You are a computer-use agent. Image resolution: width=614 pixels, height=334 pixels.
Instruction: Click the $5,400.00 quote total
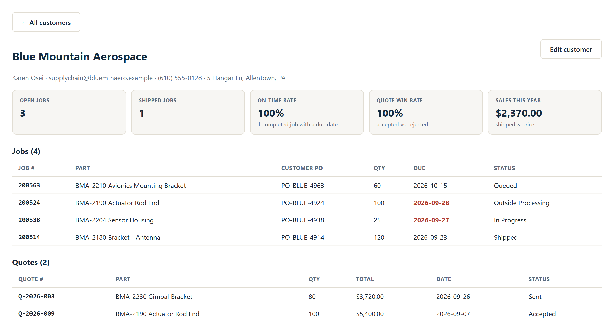[370, 314]
